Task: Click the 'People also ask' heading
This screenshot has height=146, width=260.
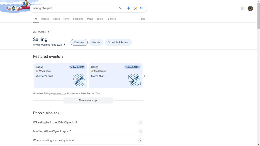Action: pyautogui.click(x=46, y=113)
